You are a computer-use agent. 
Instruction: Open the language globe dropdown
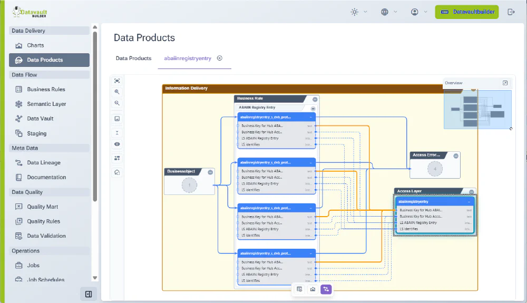389,12
